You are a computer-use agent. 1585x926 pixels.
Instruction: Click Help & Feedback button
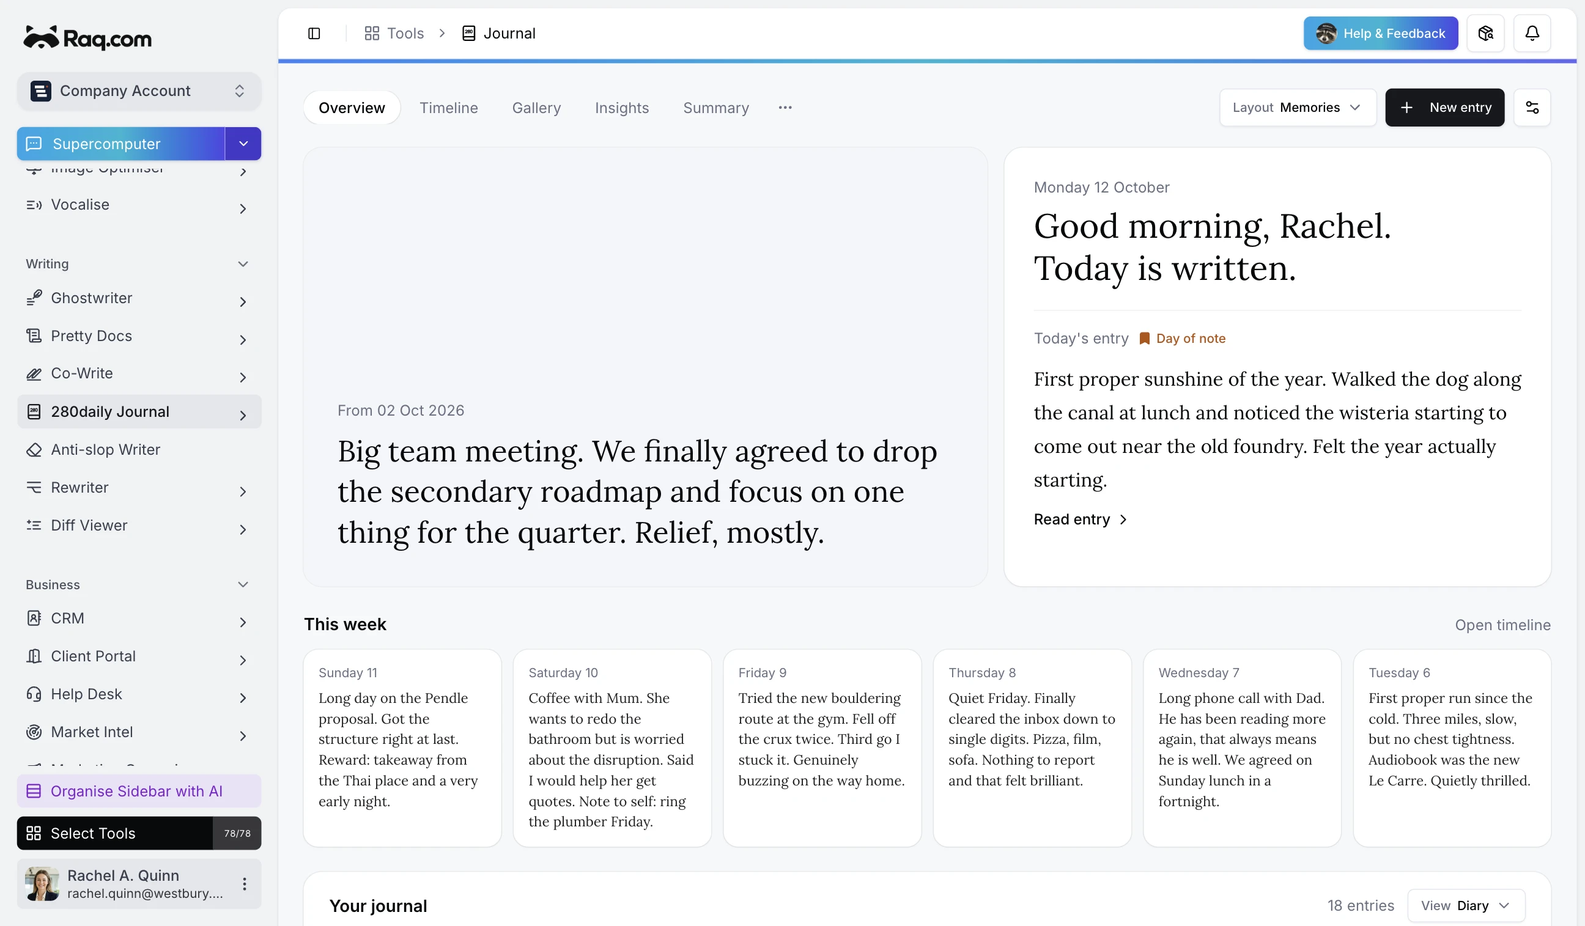(x=1380, y=34)
